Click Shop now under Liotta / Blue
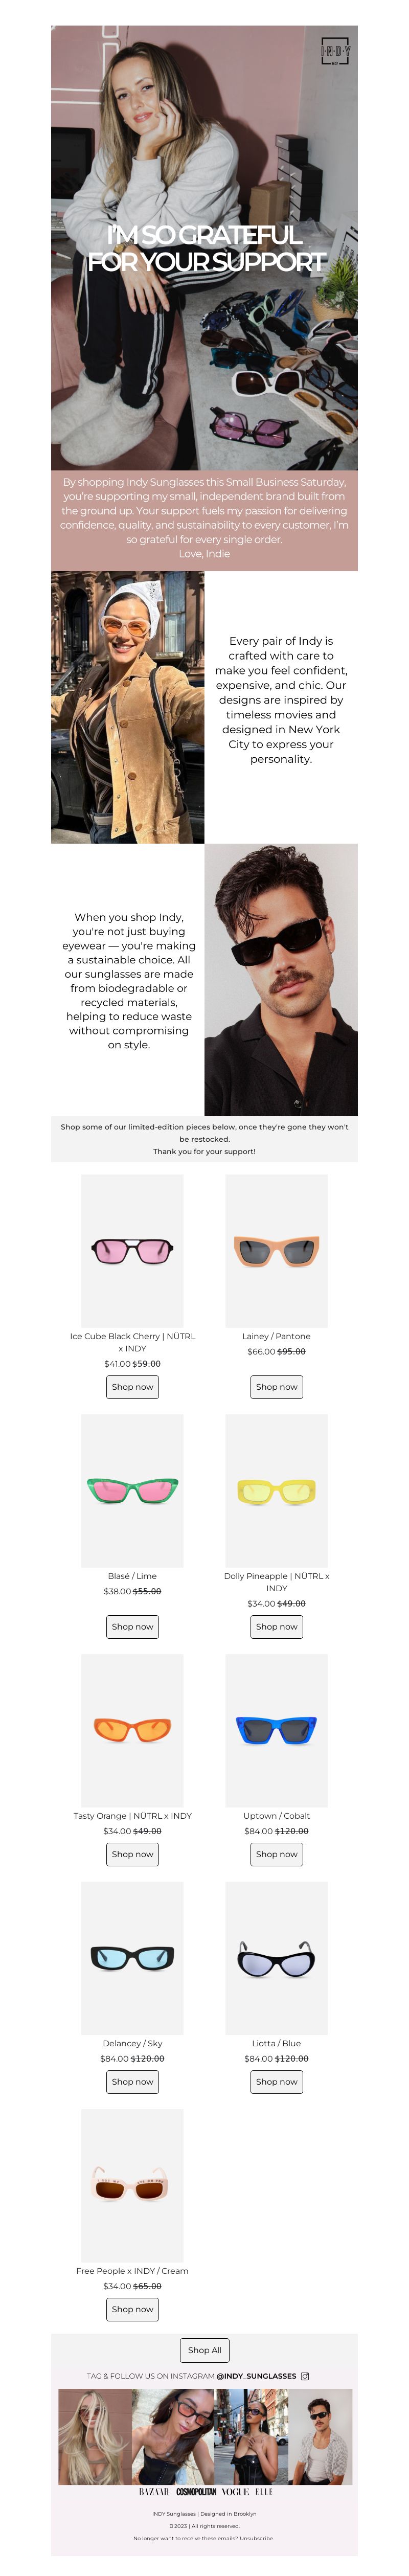The height and width of the screenshot is (2576, 409). [x=276, y=2081]
